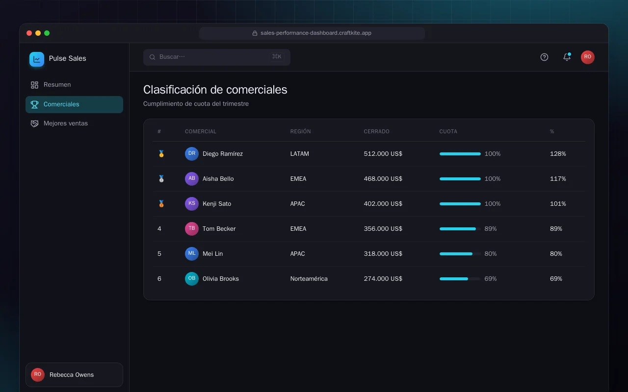Click the lock icon in the address bar

pos(255,33)
